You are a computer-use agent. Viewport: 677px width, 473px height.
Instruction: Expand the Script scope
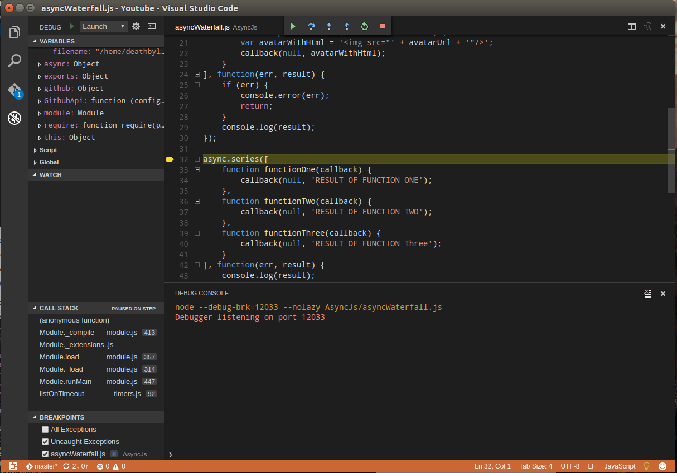[35, 150]
